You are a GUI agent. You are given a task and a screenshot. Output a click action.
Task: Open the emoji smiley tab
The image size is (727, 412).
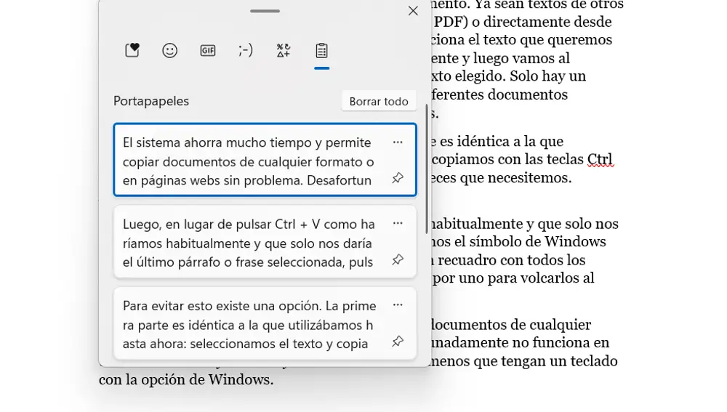(x=169, y=50)
